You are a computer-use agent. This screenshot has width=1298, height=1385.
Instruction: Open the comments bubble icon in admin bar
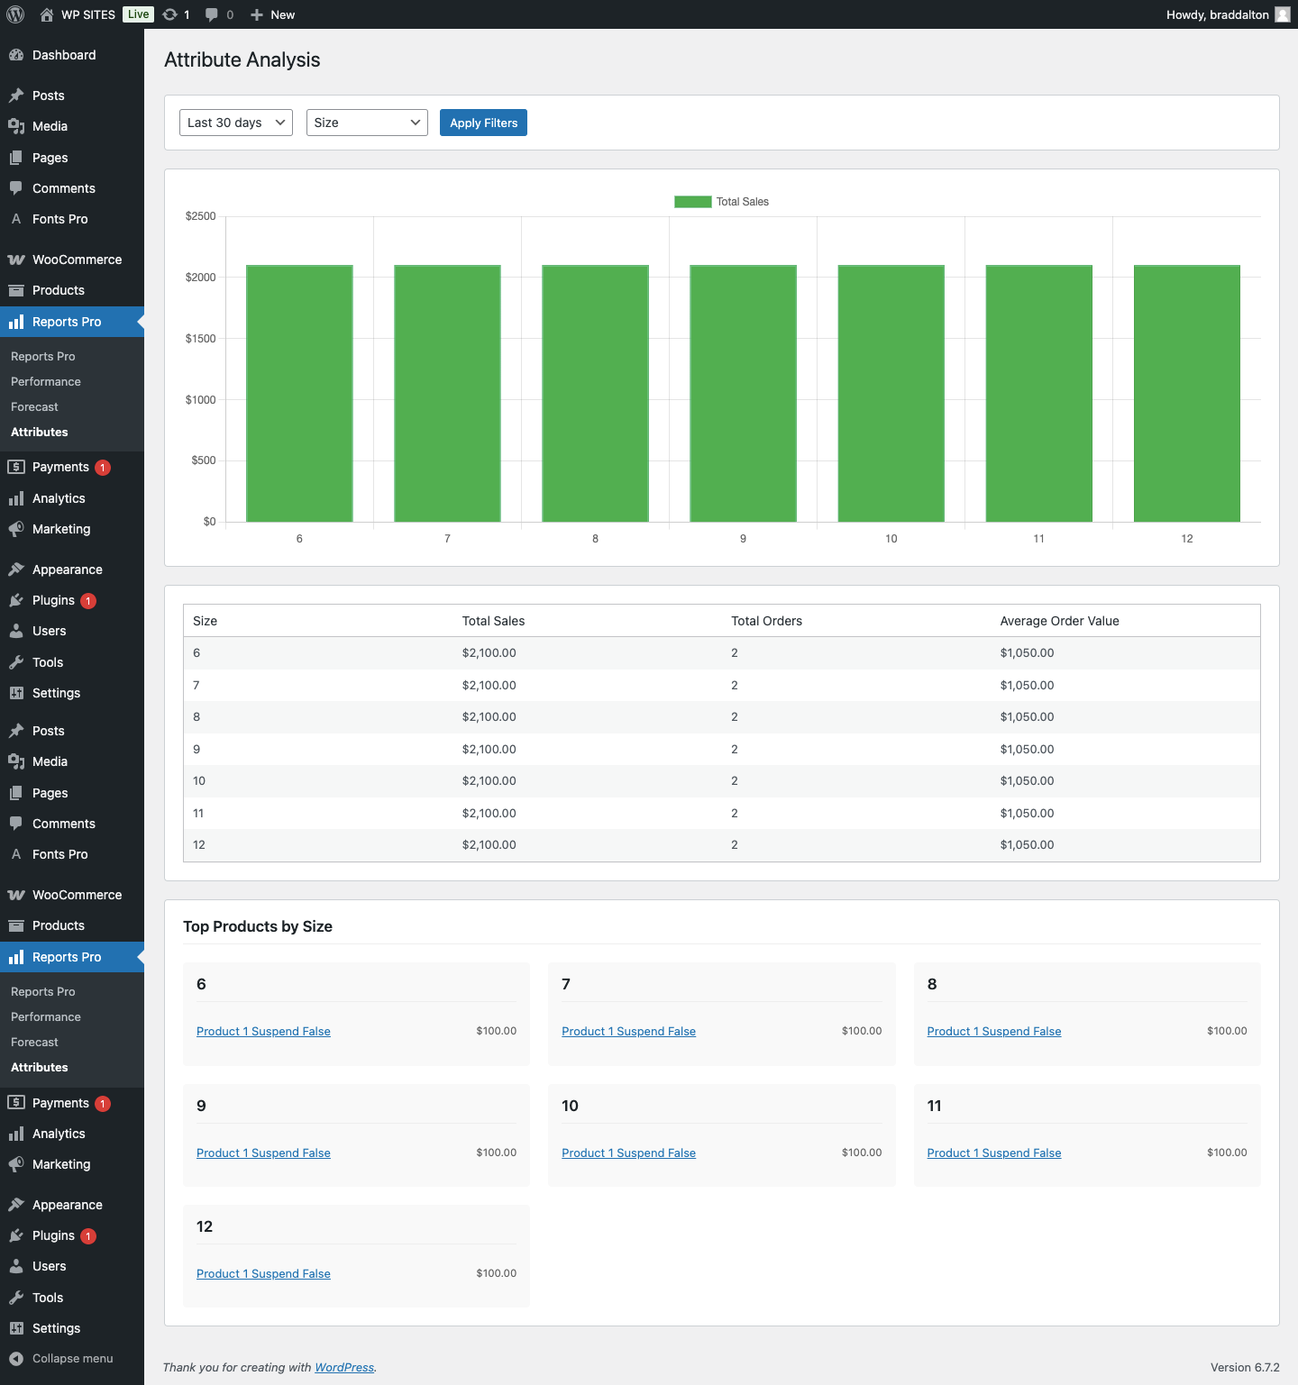(x=212, y=14)
